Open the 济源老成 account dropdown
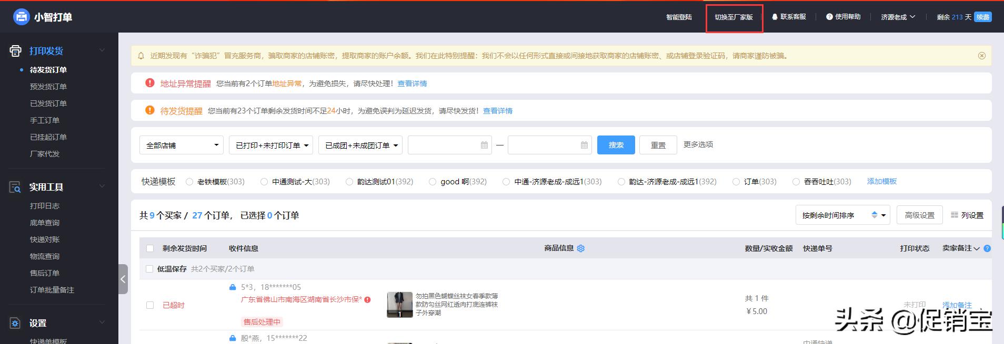The image size is (1004, 344). point(898,17)
